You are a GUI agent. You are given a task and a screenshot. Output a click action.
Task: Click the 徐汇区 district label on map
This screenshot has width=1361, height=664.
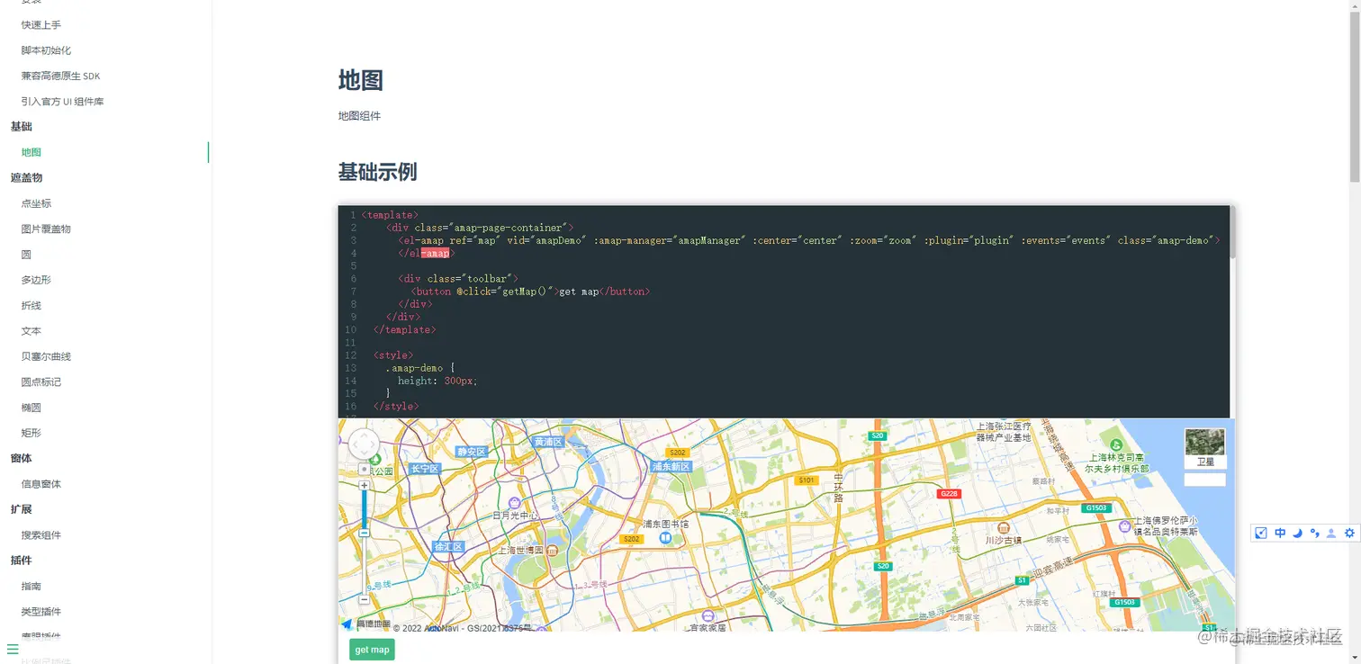coord(447,546)
